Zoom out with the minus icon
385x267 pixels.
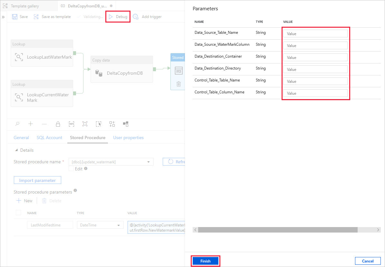click(44, 124)
